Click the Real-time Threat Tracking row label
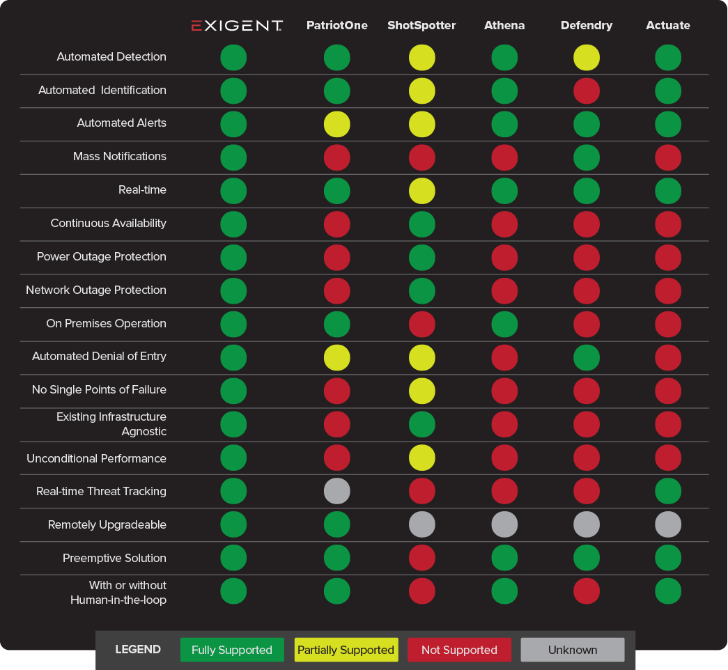The image size is (728, 670). (x=101, y=492)
